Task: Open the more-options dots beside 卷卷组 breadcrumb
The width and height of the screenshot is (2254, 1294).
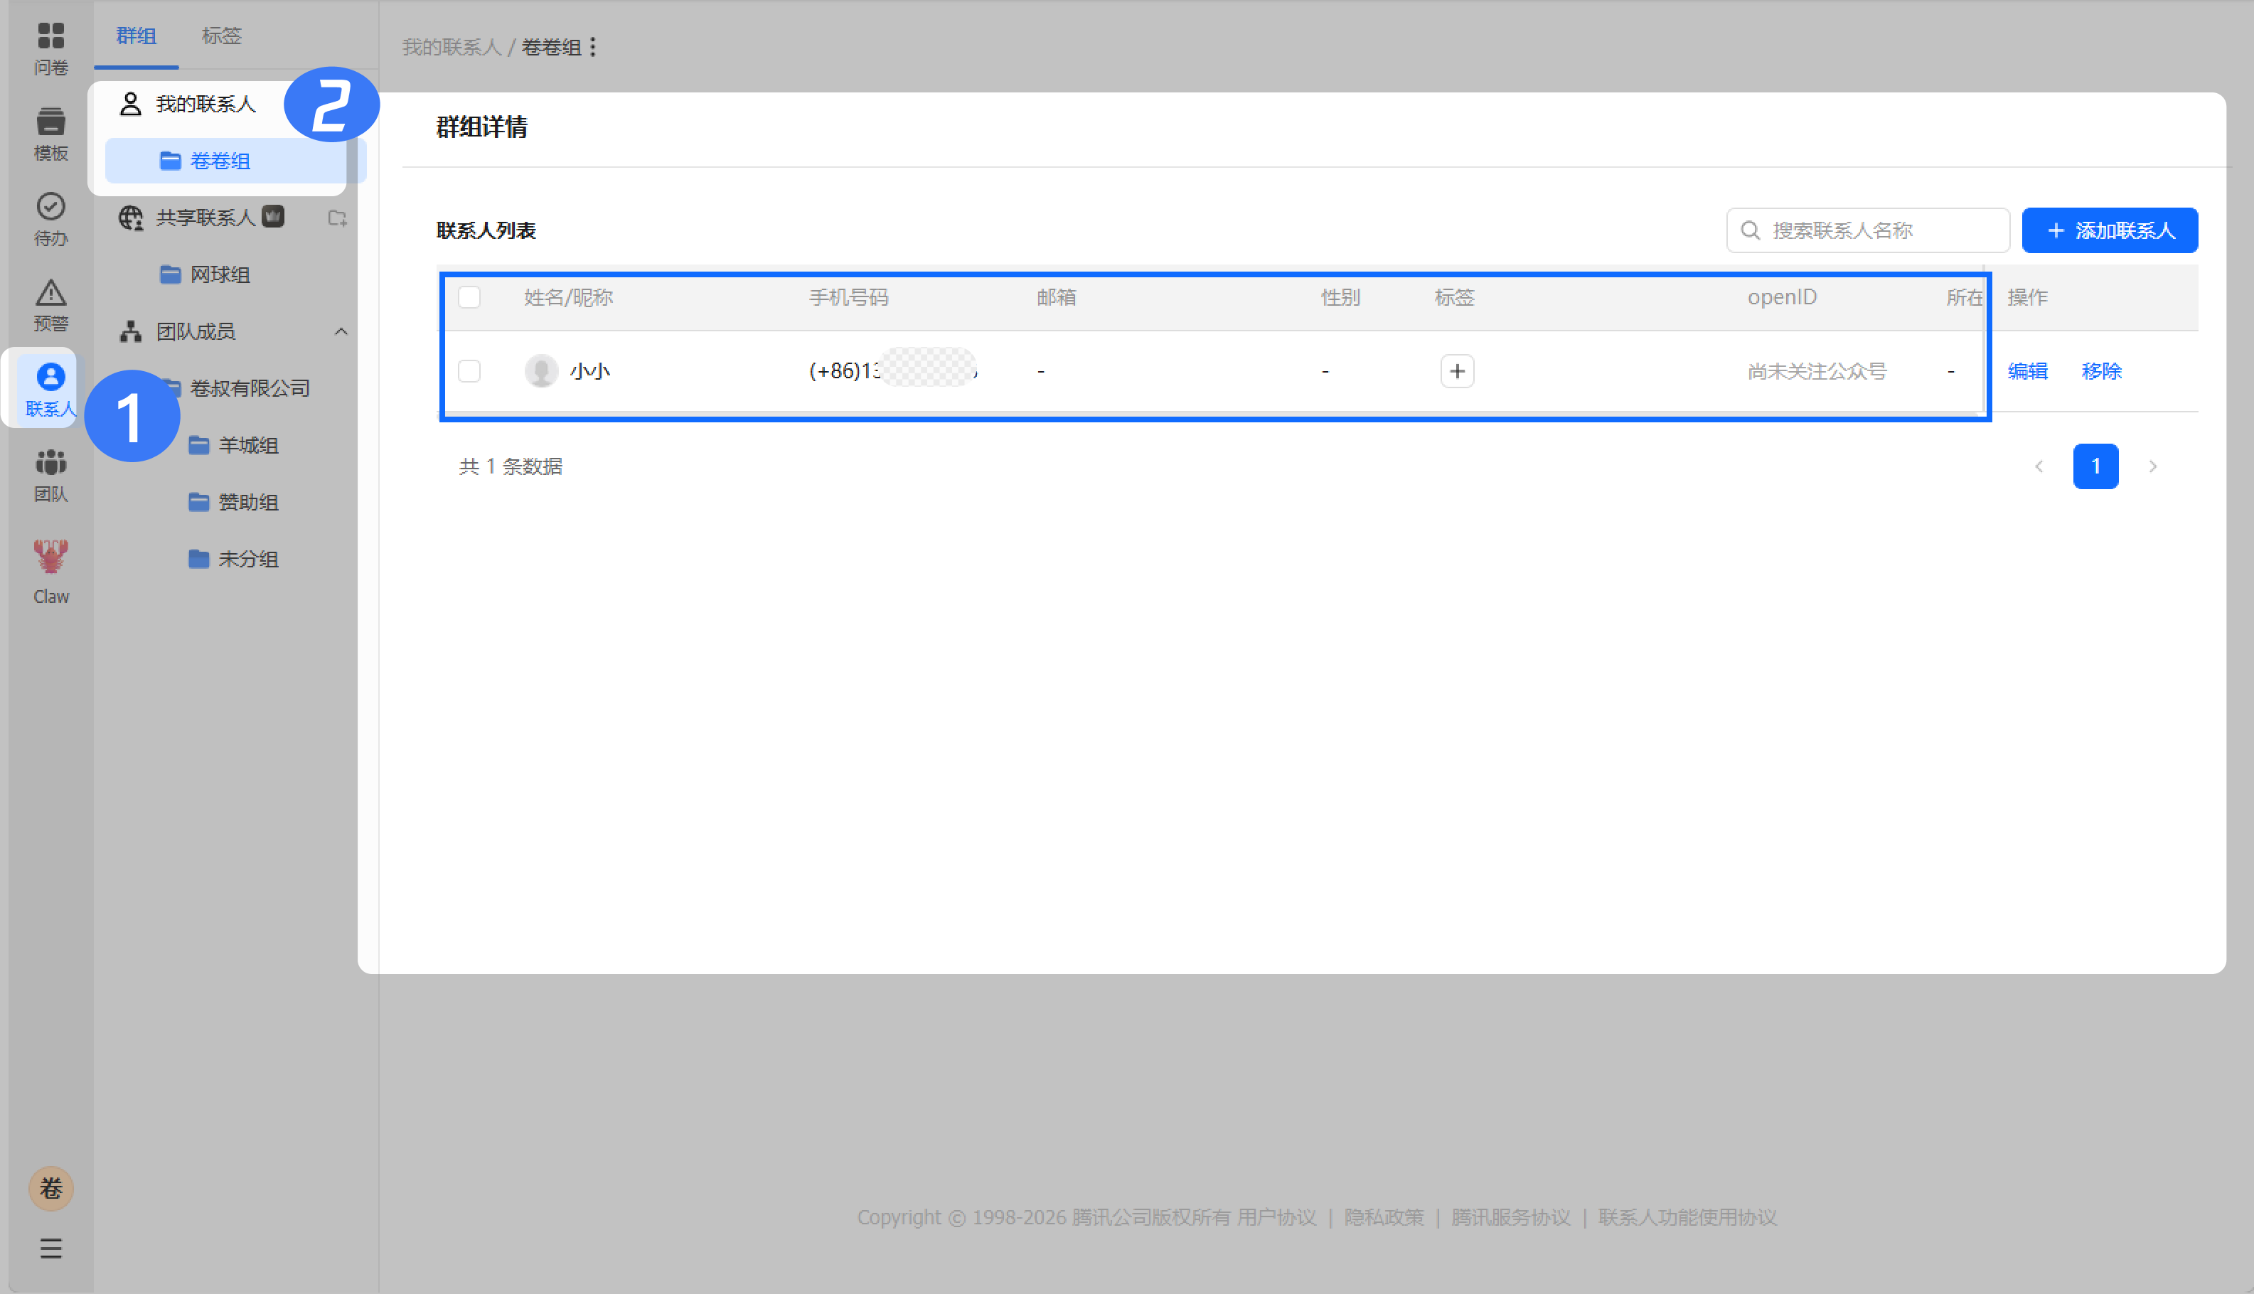Action: coord(593,46)
